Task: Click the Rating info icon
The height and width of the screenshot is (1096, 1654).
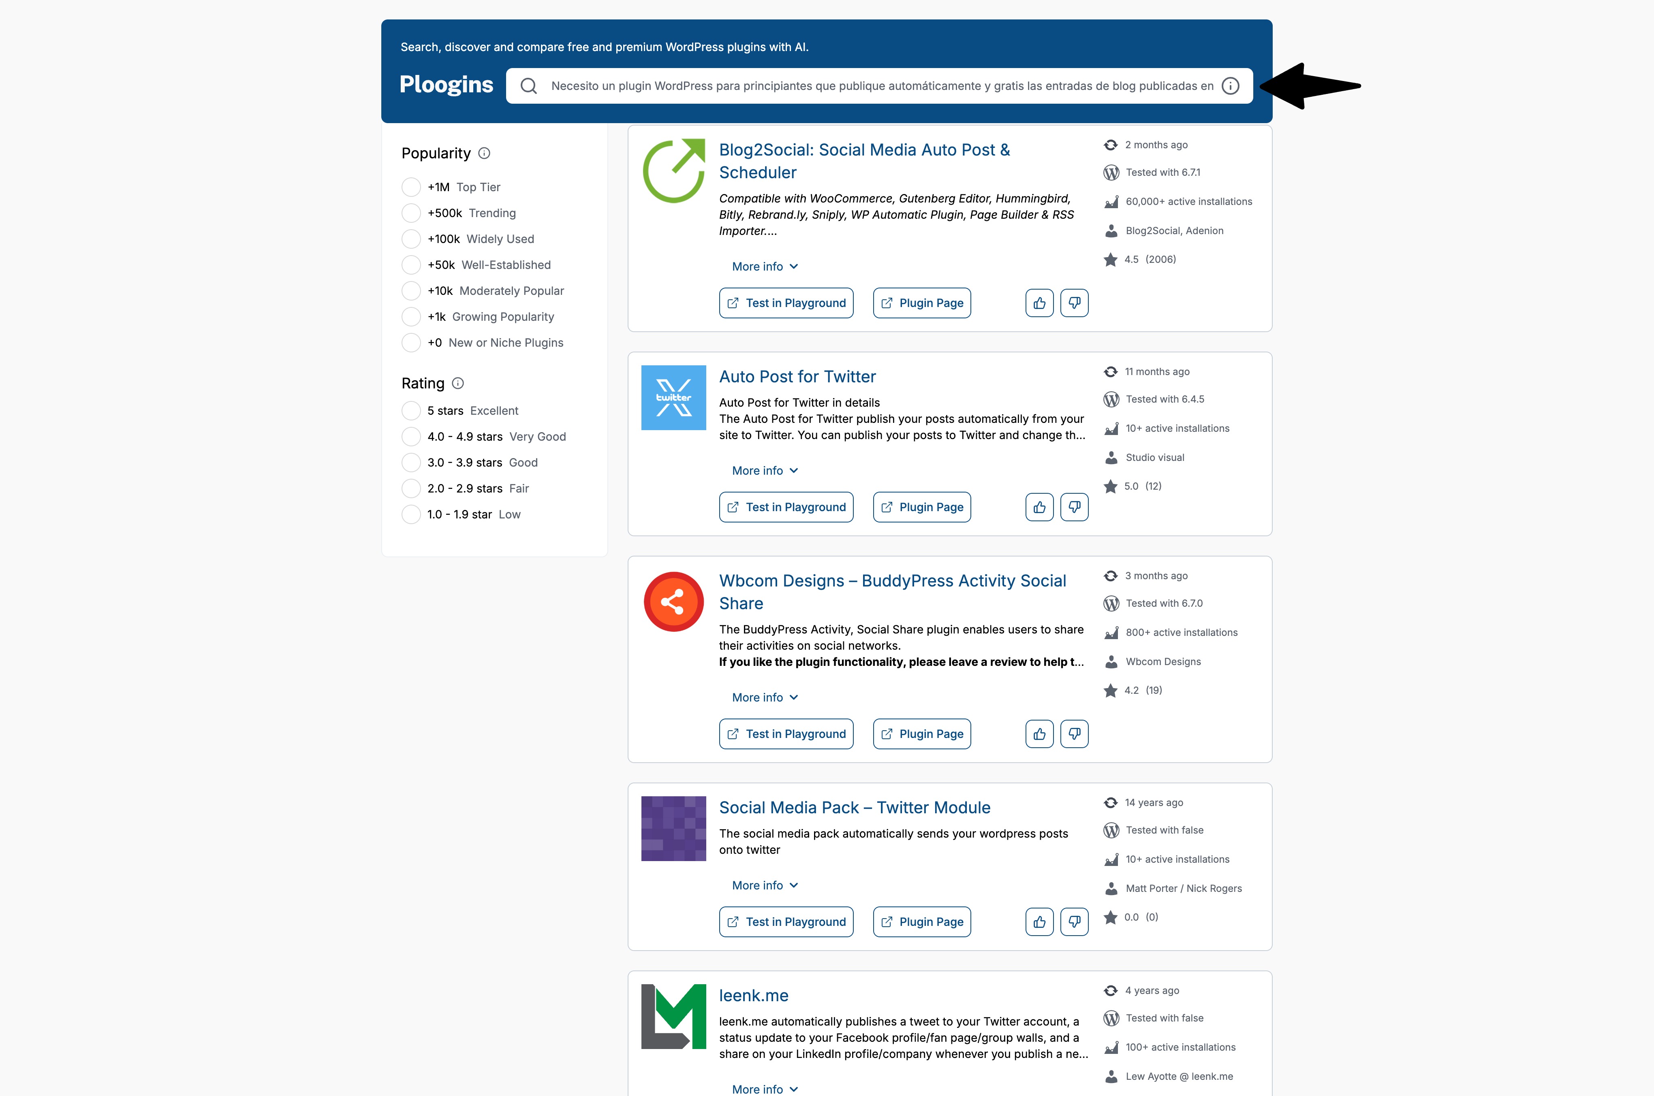Action: point(458,383)
